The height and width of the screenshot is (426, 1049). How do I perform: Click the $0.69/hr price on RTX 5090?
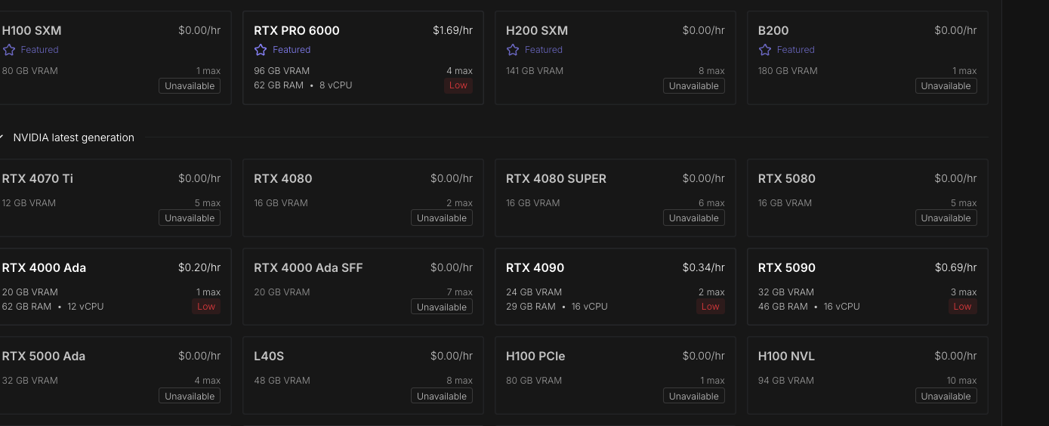coord(956,268)
